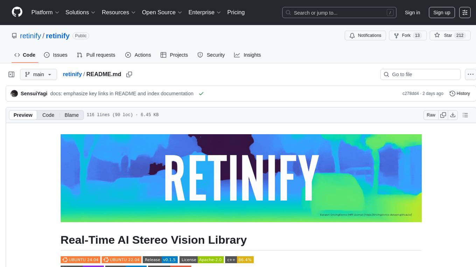Open the main branch selector
The width and height of the screenshot is (476, 267).
click(x=38, y=74)
